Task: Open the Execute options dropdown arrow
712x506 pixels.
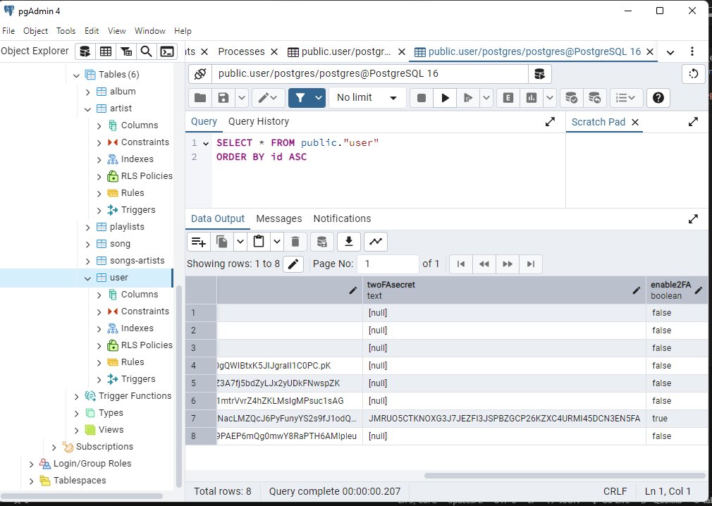Action: point(486,97)
